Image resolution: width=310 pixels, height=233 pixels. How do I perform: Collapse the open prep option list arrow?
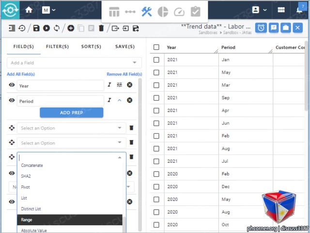click(x=120, y=157)
